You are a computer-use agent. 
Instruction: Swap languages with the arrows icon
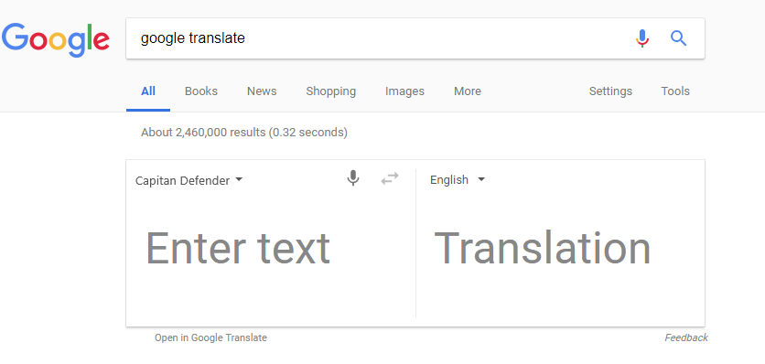[x=390, y=178]
